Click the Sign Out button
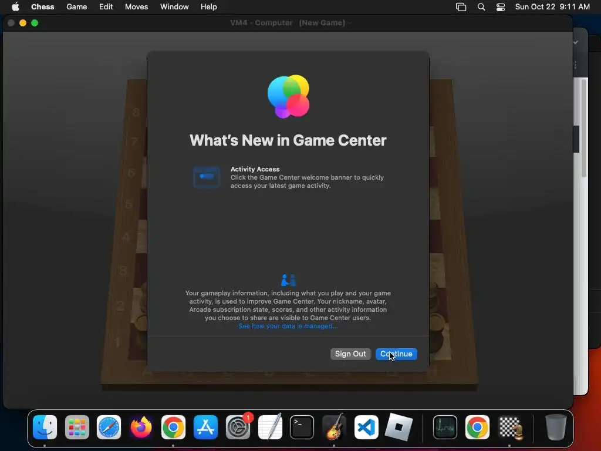The image size is (601, 451). (350, 354)
